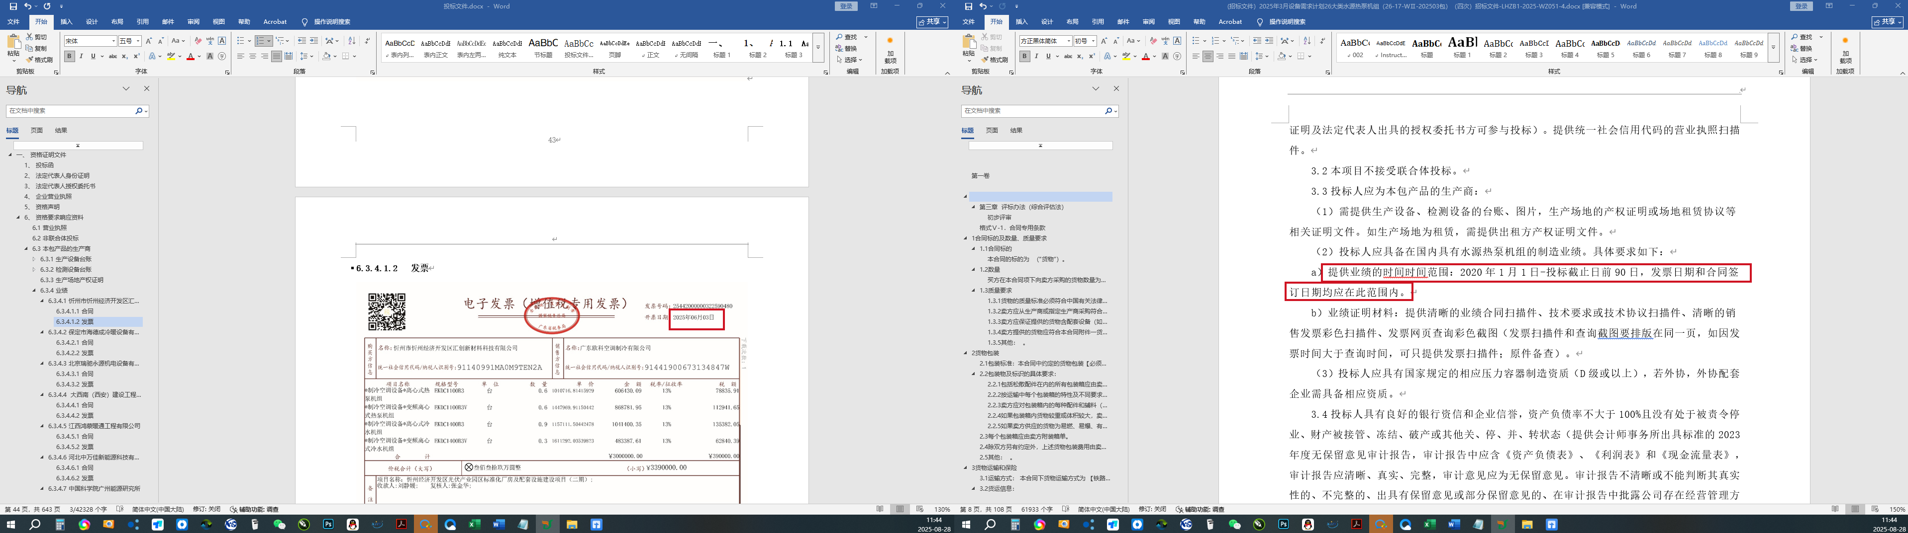This screenshot has width=1908, height=533.
Task: Undo last action in 投标文件 Word window
Action: pos(27,6)
